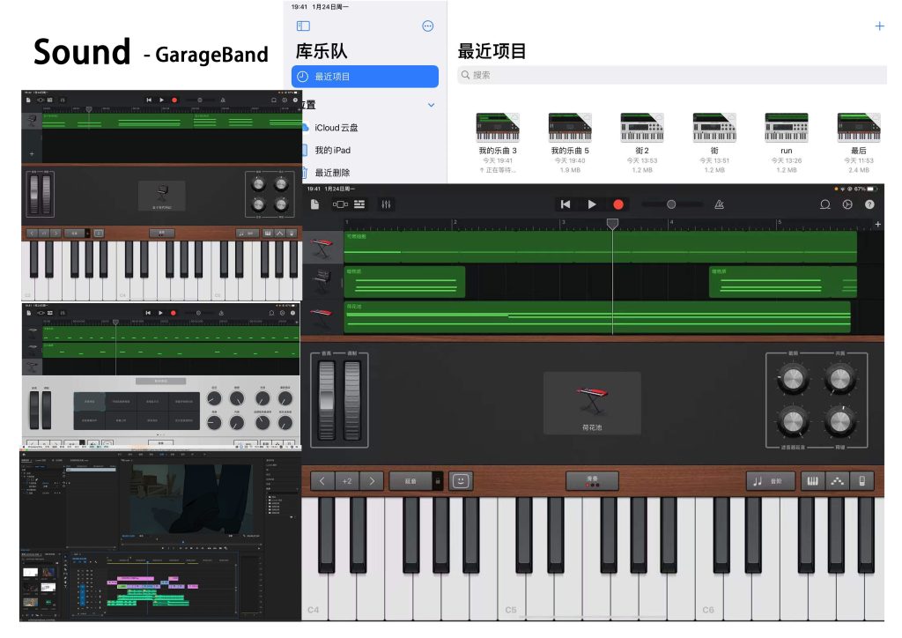Screen dimensions: 902x638
Task: Collapse the locations section chevron in sidebar
Action: pos(432,105)
